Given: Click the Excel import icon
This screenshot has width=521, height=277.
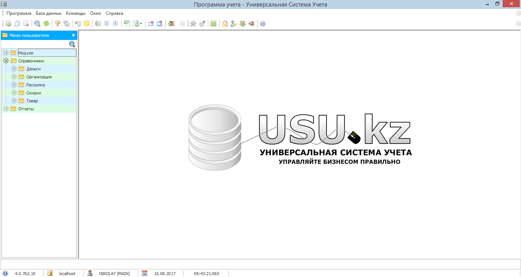Looking at the screenshot, I should coord(127,24).
